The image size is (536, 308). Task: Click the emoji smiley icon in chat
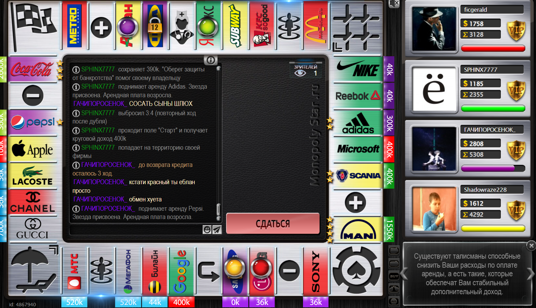[207, 230]
